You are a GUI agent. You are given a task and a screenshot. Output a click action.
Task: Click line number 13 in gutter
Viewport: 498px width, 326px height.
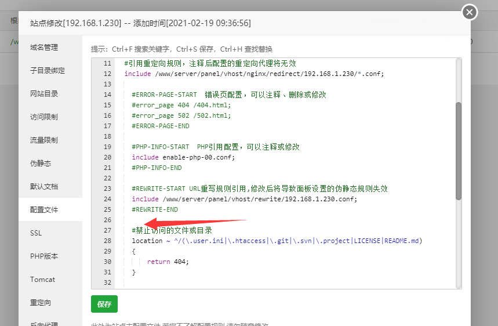107,84
